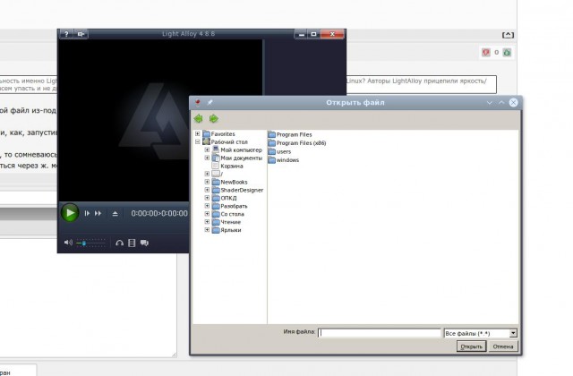This screenshot has height=376, width=573.
Task: Click the dialog title bar down chevron
Action: point(490,103)
